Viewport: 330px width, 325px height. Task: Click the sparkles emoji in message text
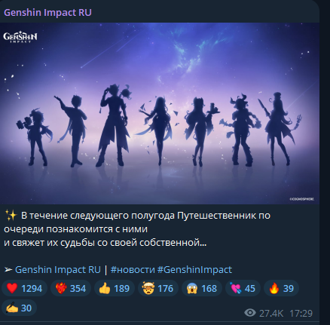pyautogui.click(x=11, y=216)
